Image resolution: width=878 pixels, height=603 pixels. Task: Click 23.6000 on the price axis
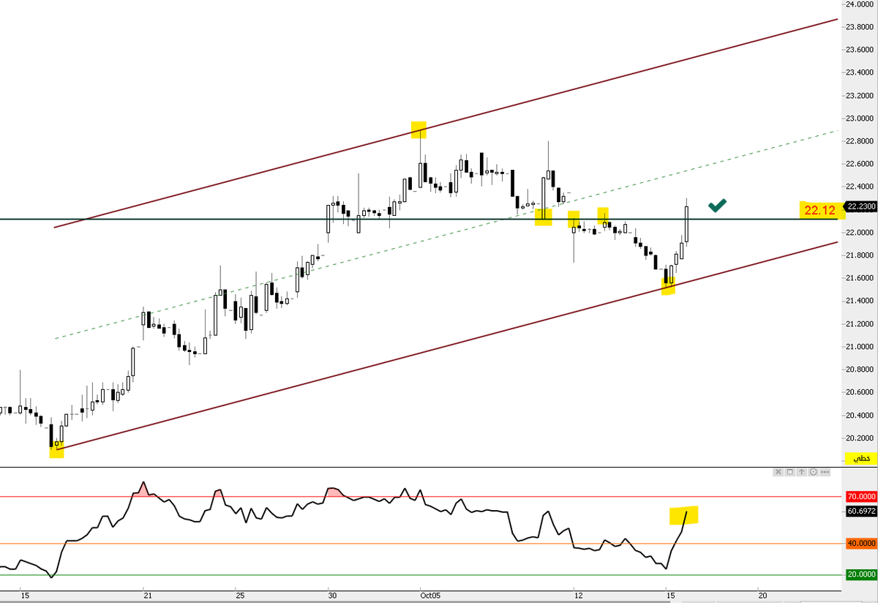(x=860, y=50)
